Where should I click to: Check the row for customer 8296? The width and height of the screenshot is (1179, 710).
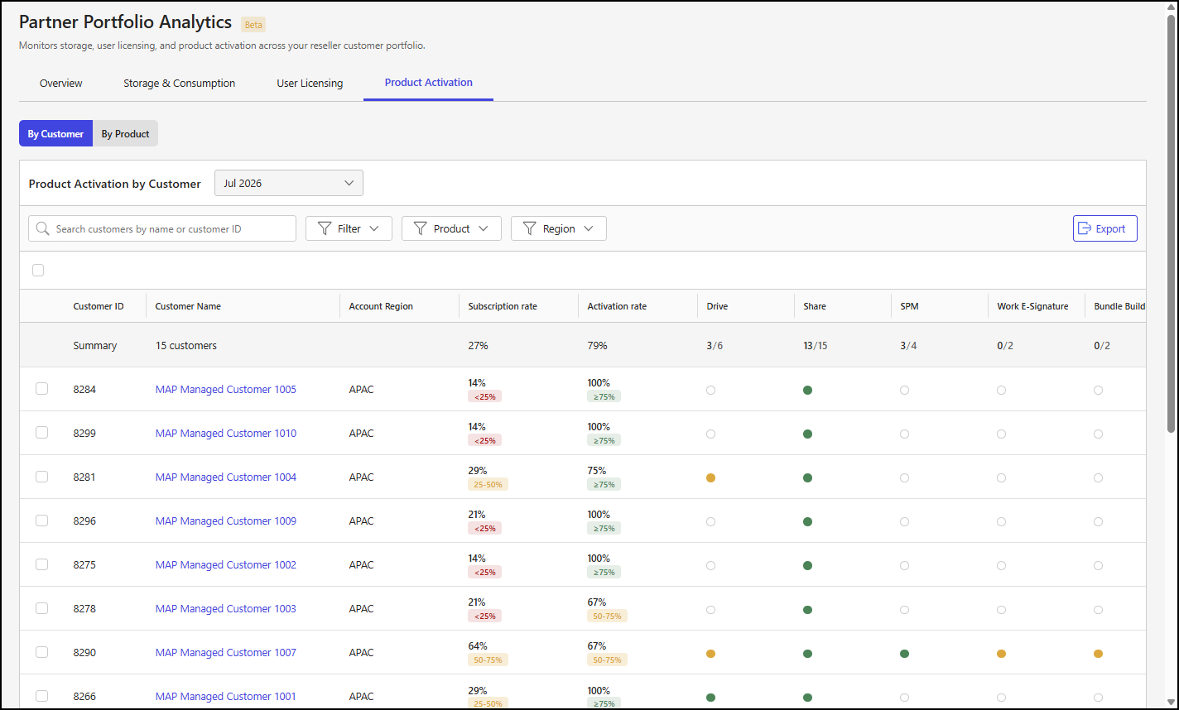(41, 521)
